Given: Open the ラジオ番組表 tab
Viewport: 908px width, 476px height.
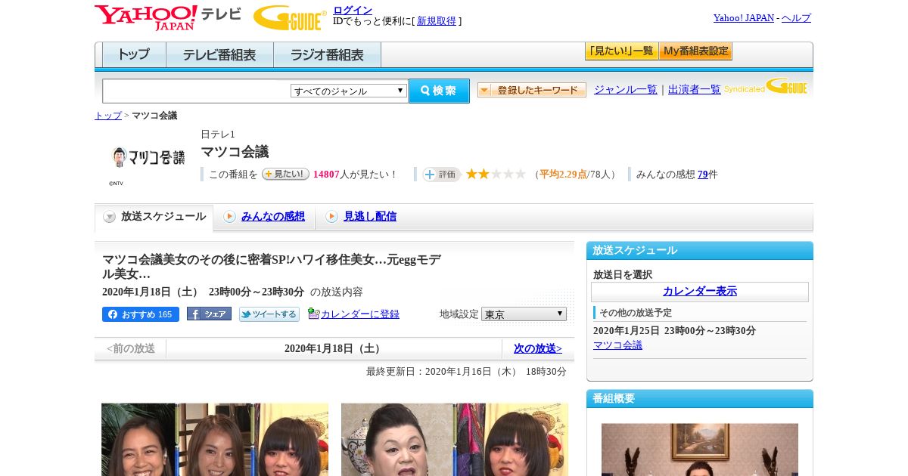Looking at the screenshot, I should [327, 54].
